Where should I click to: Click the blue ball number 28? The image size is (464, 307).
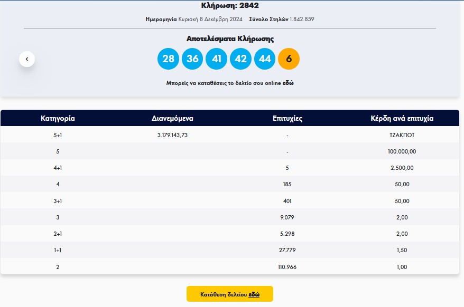click(168, 59)
